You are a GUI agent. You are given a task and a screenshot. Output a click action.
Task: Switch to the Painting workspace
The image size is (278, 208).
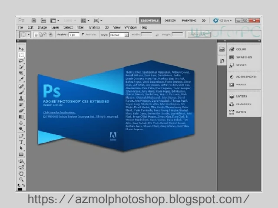click(189, 20)
